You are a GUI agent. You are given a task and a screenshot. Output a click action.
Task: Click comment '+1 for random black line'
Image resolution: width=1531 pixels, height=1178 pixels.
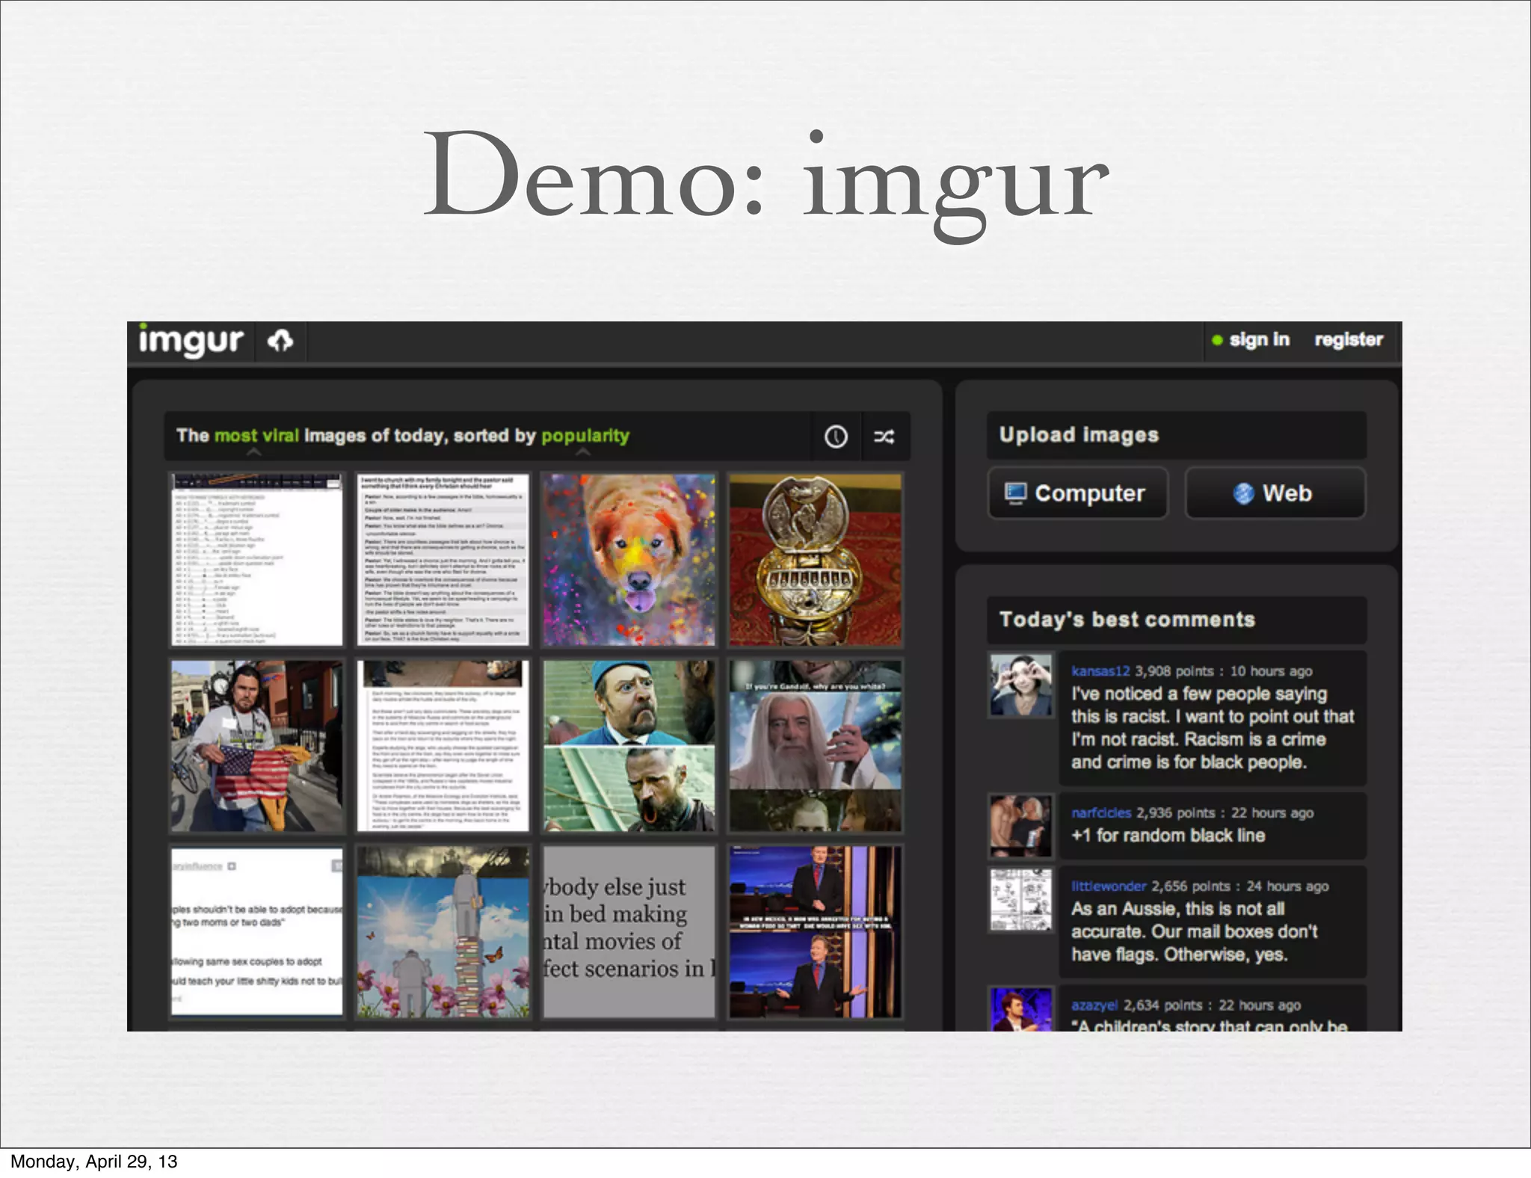tap(1168, 836)
